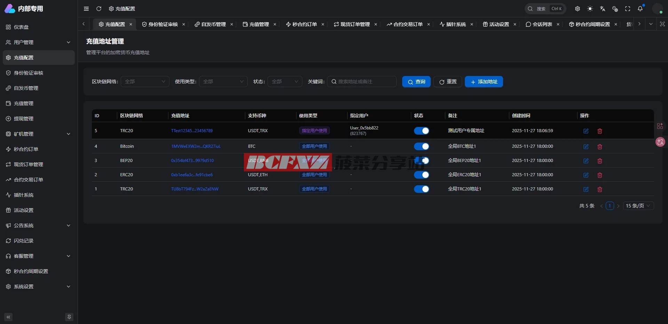Toggle status switch for ID 5 TRC20 address
This screenshot has width=668, height=324.
click(421, 131)
